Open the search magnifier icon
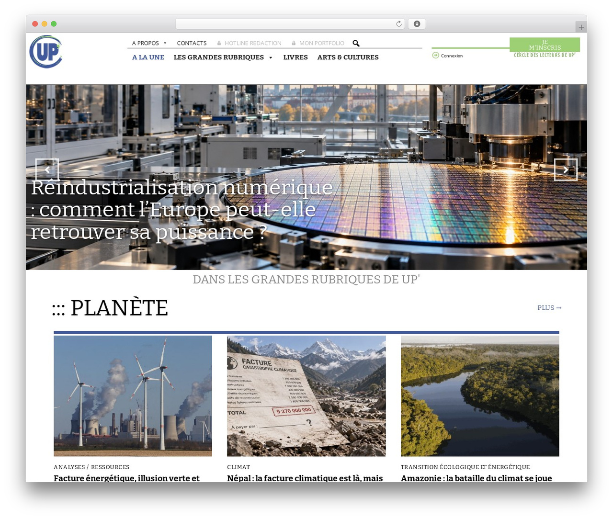Image resolution: width=613 pixels, height=519 pixels. (x=356, y=43)
